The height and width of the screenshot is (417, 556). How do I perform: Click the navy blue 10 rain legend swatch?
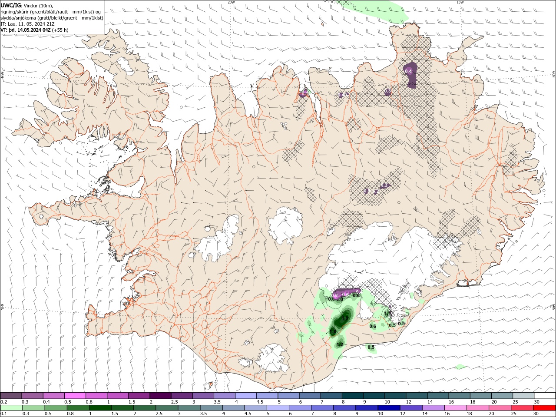[x=389, y=408]
